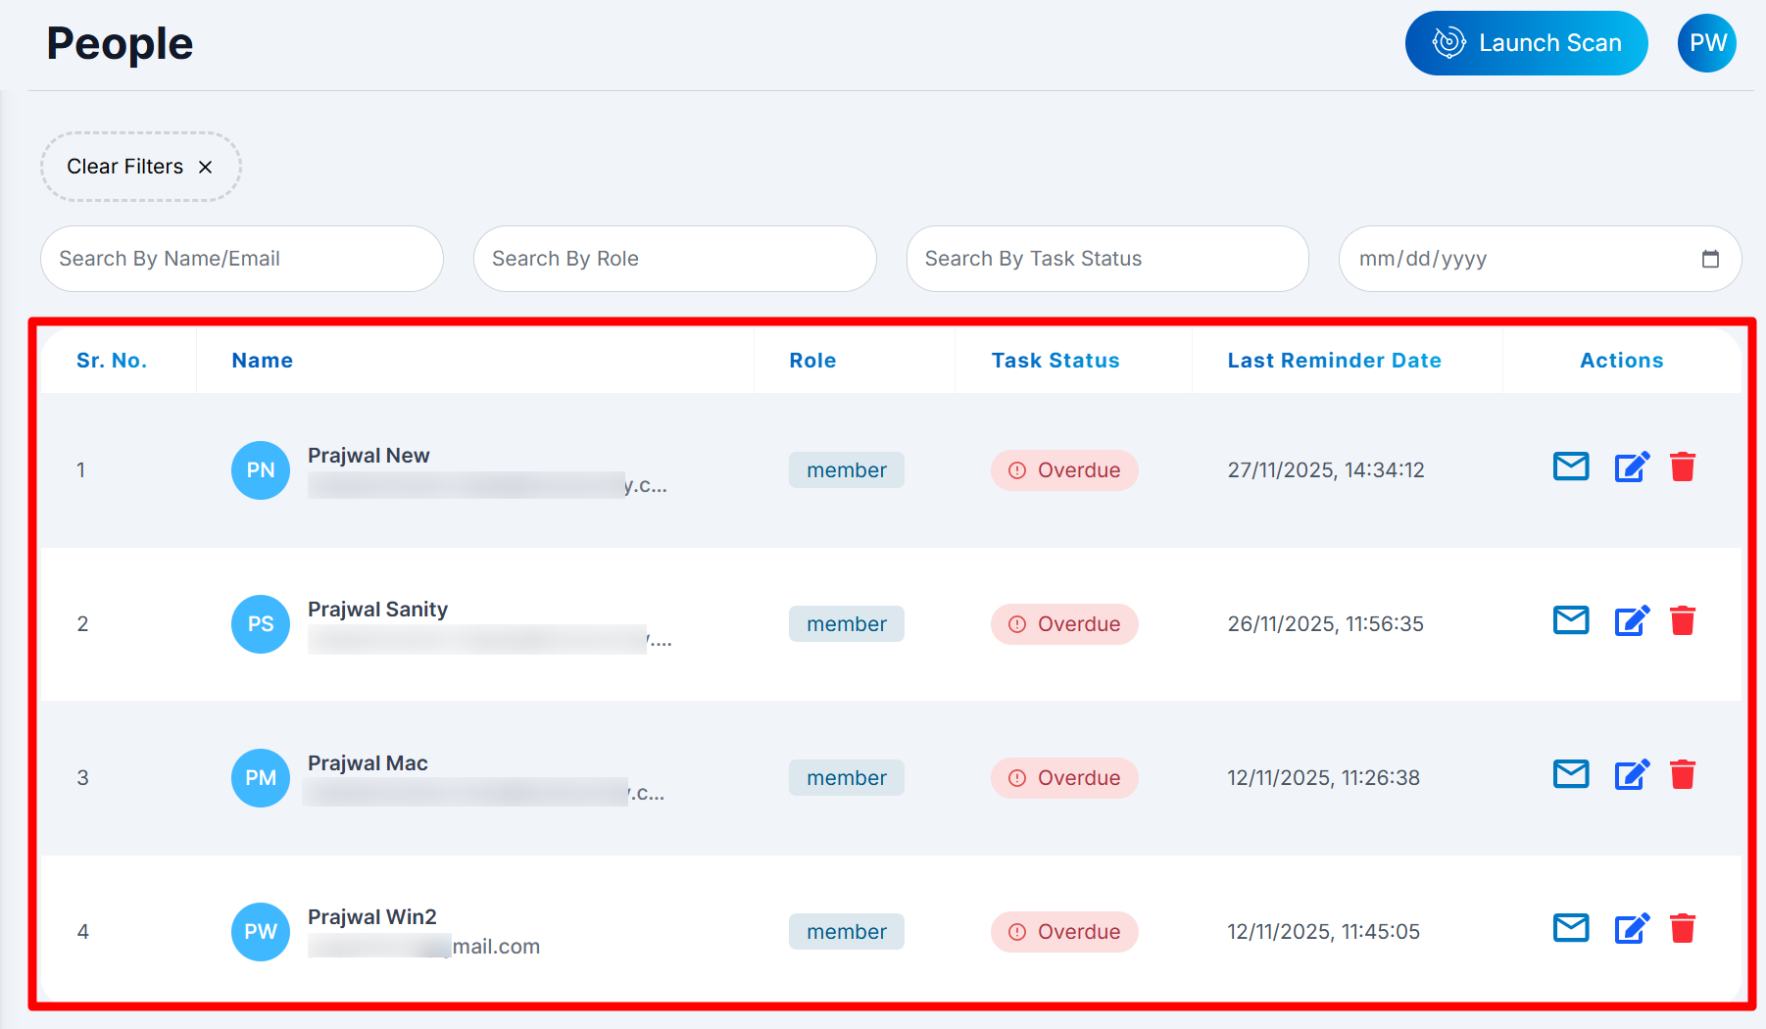Edit the Prajwal New member entry
The height and width of the screenshot is (1029, 1766).
click(1632, 467)
